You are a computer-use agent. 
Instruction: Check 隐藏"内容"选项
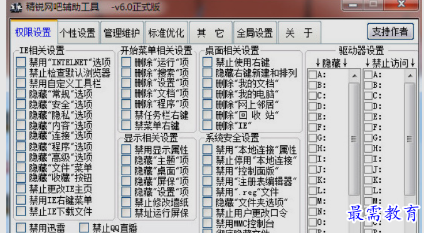point(21,126)
